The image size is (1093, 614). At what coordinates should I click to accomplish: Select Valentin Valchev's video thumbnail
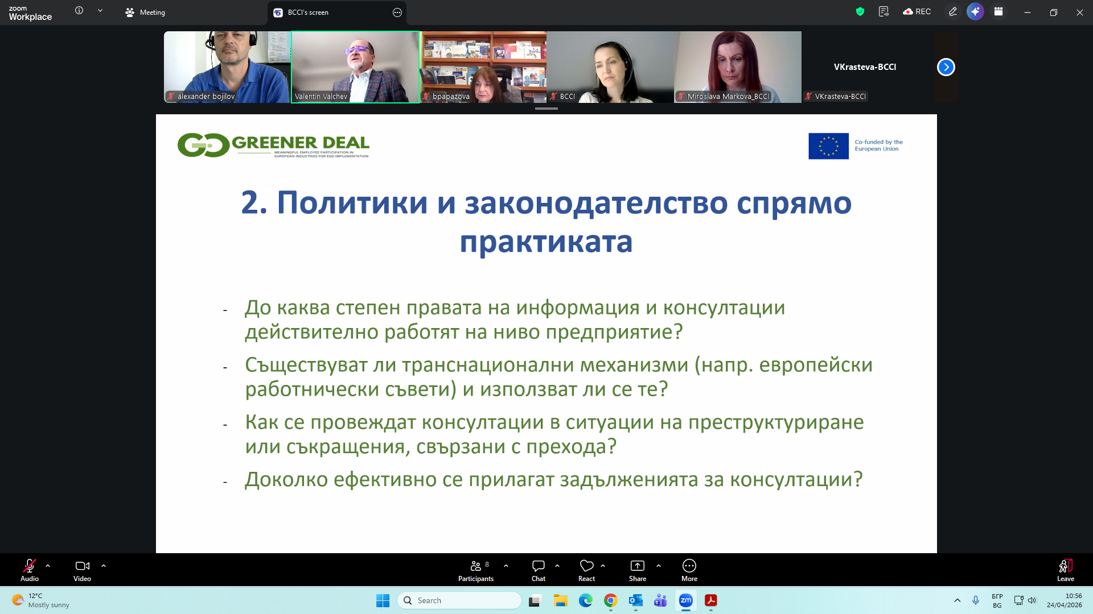click(x=355, y=67)
